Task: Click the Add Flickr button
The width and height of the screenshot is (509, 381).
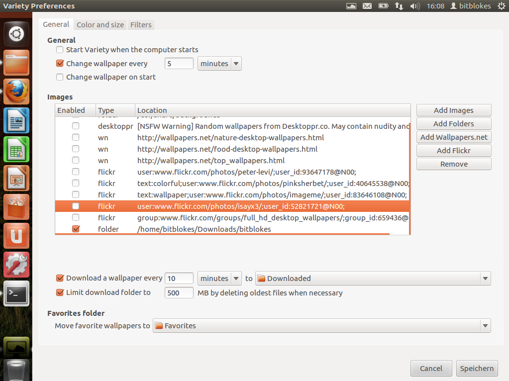Action: click(x=454, y=151)
